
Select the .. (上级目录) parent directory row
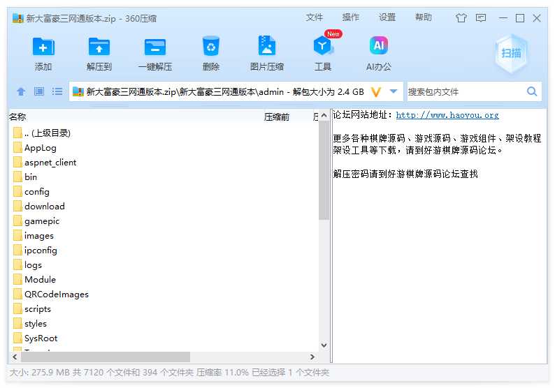click(x=164, y=133)
